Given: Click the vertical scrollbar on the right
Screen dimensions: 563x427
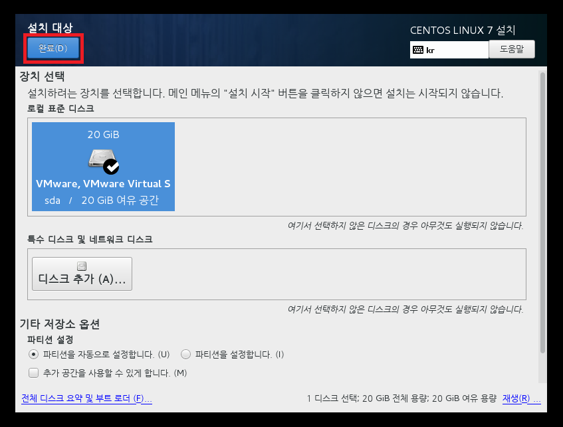Looking at the screenshot, I should [x=542, y=213].
